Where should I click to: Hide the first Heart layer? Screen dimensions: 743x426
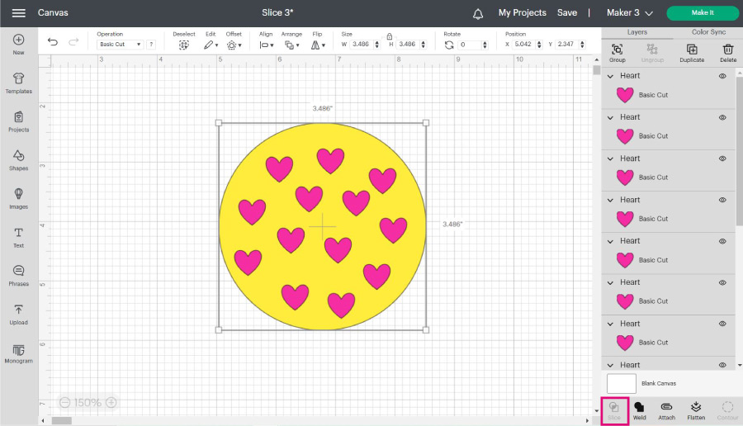[x=722, y=76]
